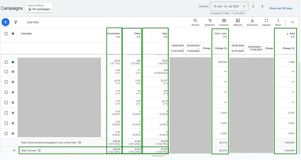Check the row with 34.00 conversions
The width and height of the screenshot is (301, 160).
6,82
